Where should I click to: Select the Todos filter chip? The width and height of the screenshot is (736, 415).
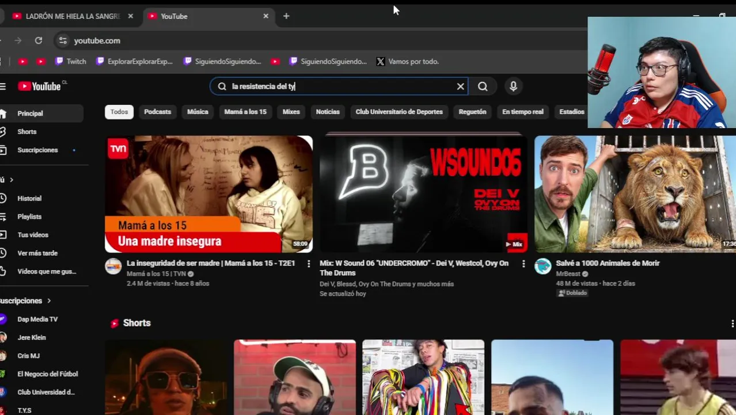tap(119, 112)
